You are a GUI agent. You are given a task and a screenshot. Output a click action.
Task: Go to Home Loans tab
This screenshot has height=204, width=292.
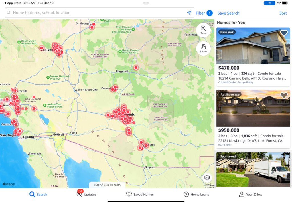(x=196, y=194)
